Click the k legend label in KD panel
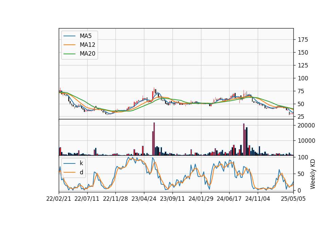Viewport: 326px width, 234px height. [x=81, y=163]
